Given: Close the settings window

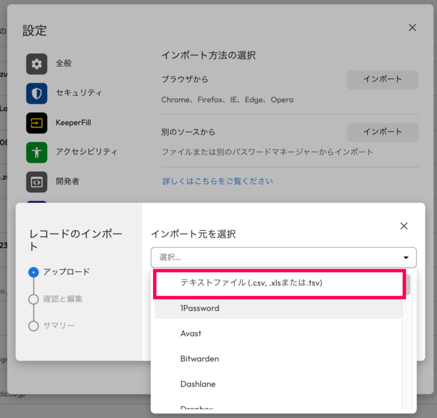Looking at the screenshot, I should (412, 28).
